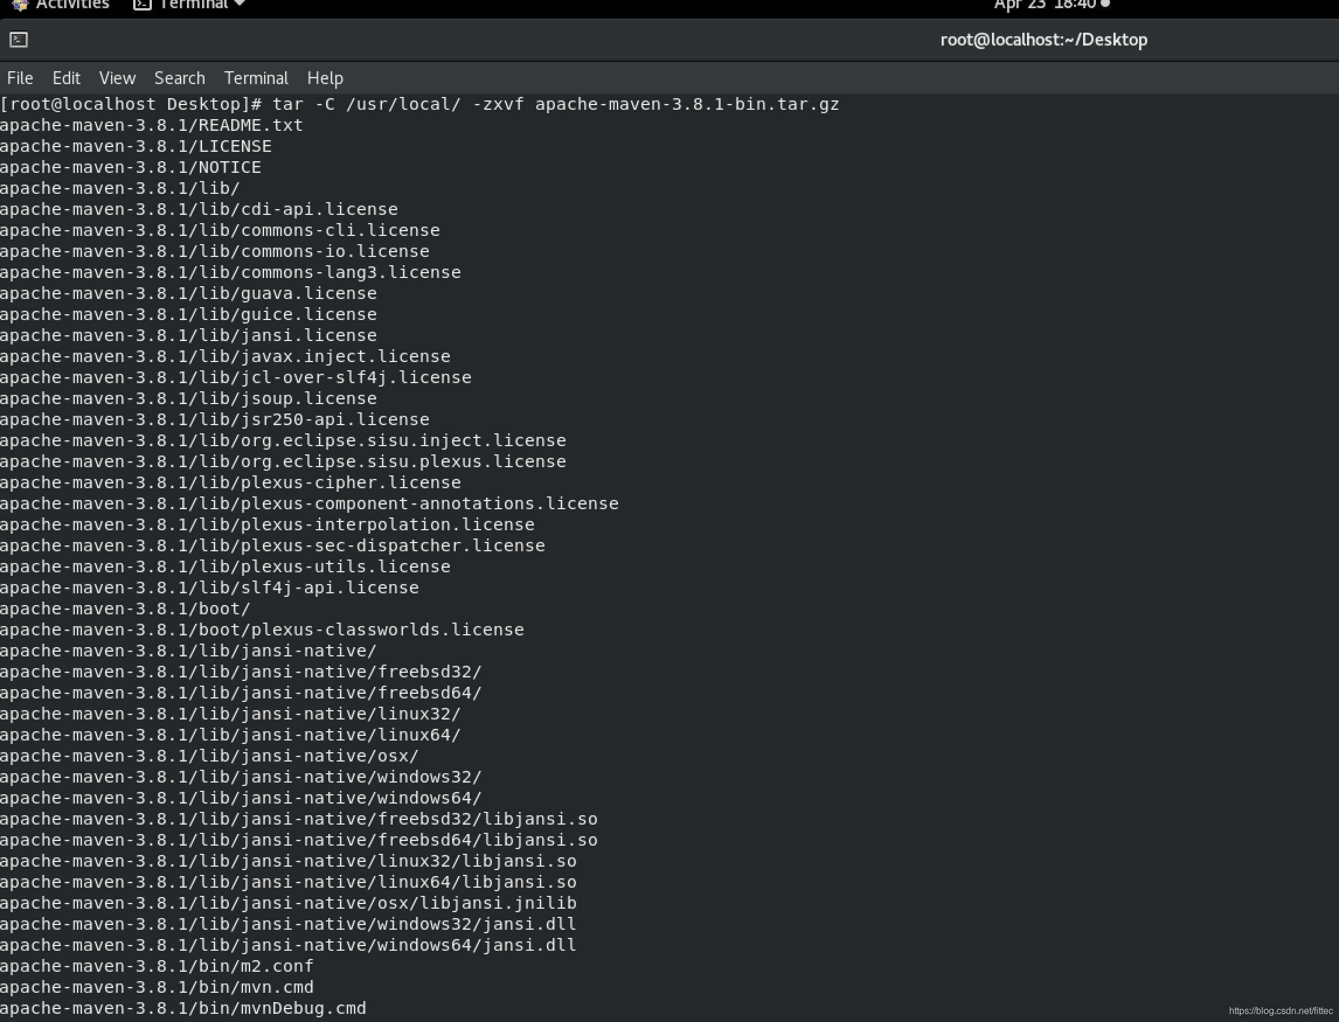Click the jansi-native/freebsd64/ directory line
The image size is (1339, 1022).
click(241, 693)
